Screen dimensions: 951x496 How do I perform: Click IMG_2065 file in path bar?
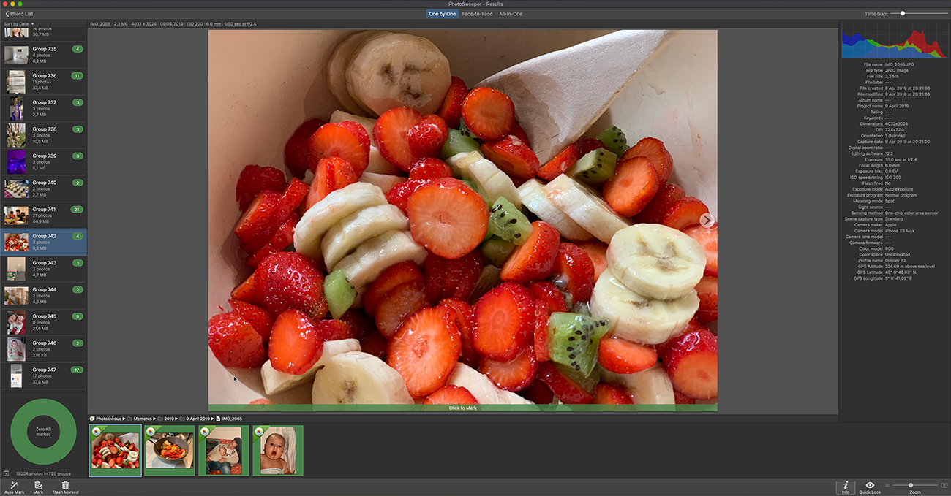[x=229, y=419]
